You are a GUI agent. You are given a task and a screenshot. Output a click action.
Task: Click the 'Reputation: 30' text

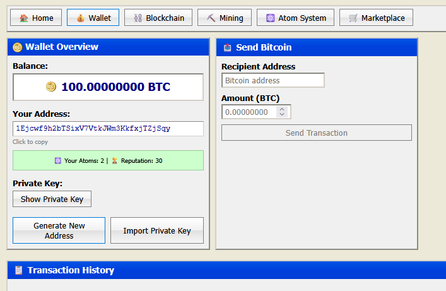pos(142,160)
